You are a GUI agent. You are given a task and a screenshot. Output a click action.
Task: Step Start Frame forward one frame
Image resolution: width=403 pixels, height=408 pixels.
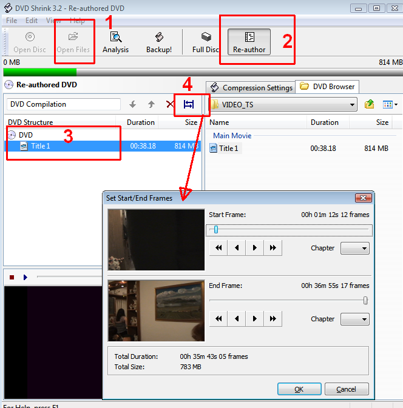[255, 248]
